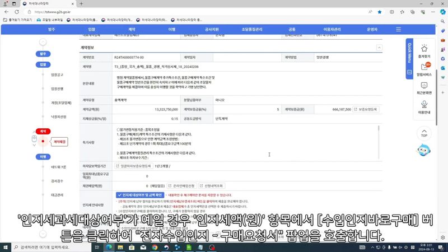This screenshot has height=252, width=448.
Task: Select blue 이행 stage pill in left tree
Action: coord(43,157)
